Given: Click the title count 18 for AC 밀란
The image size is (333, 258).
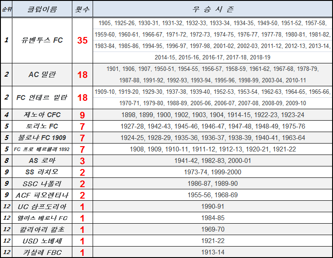Looking at the screenshot, I should [x=82, y=74].
